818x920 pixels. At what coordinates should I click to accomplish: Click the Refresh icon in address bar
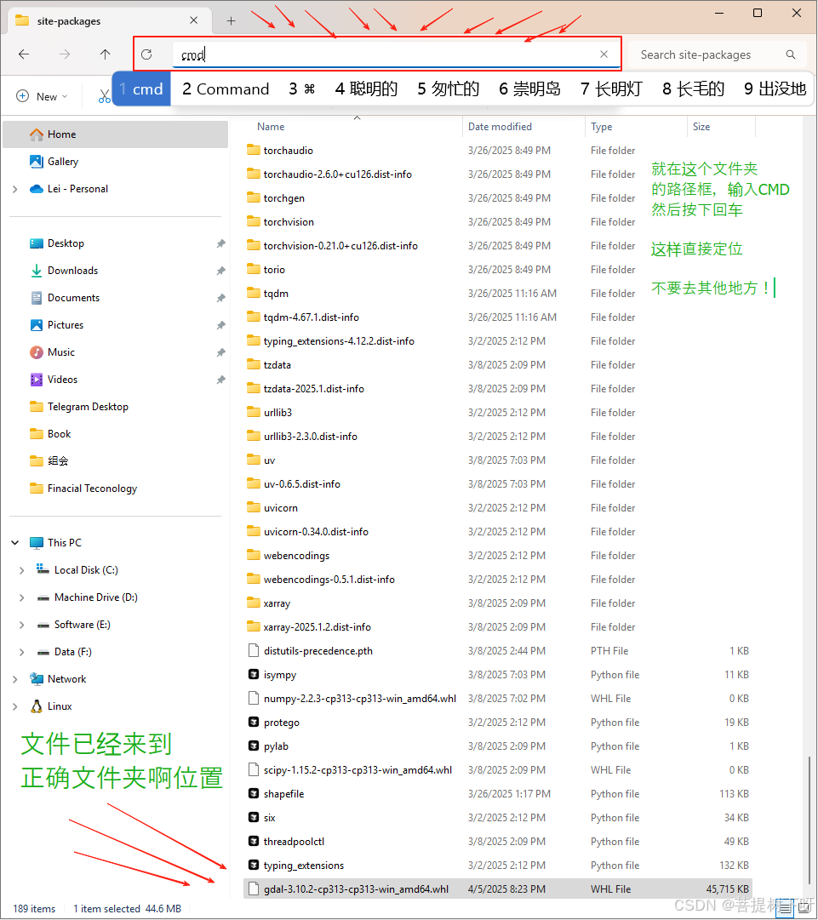tap(146, 54)
